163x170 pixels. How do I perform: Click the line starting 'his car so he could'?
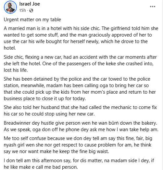pos(49,114)
